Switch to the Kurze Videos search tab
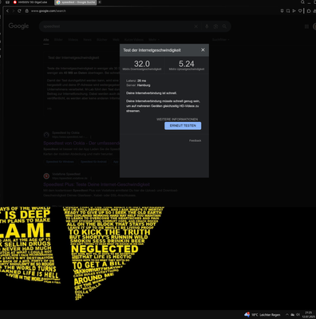316x319 pixels. 134,40
